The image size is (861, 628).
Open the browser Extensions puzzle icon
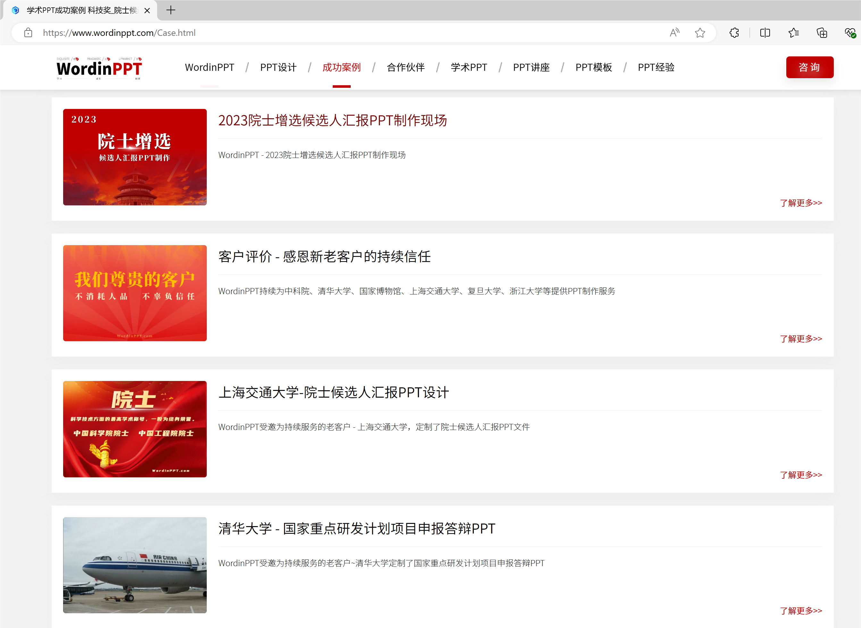(734, 33)
